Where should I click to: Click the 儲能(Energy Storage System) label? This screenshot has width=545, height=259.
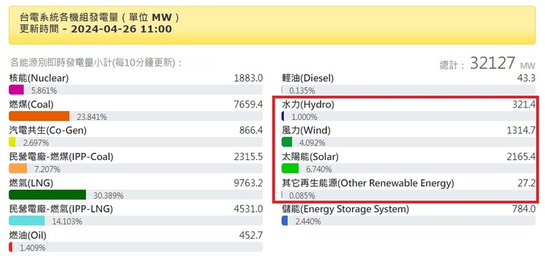345,209
